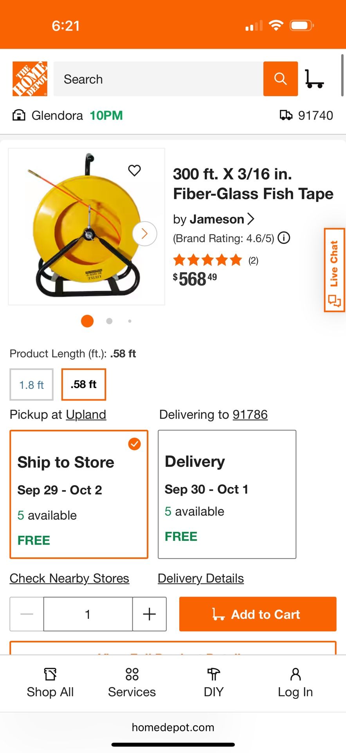The height and width of the screenshot is (753, 346).
Task: Open DIY in bottom navigation
Action: pos(213,683)
